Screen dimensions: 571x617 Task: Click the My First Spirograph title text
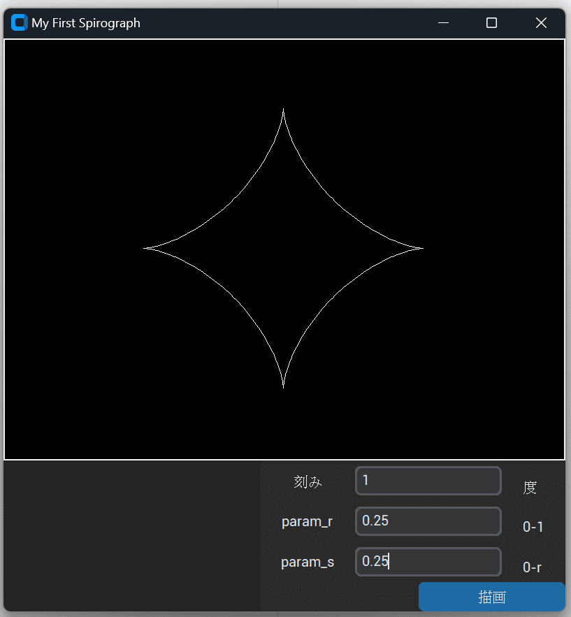[x=86, y=23]
